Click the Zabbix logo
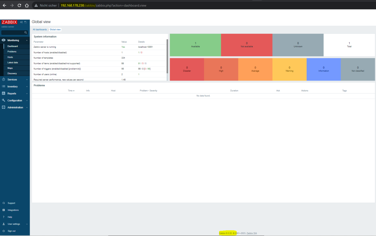This screenshot has width=376, height=236. (9, 22)
